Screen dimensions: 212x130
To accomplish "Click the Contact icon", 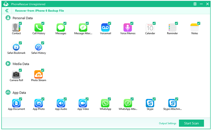I will point(16,28).
